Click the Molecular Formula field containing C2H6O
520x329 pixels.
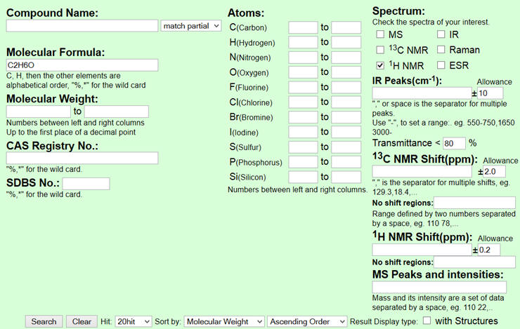tap(82, 65)
